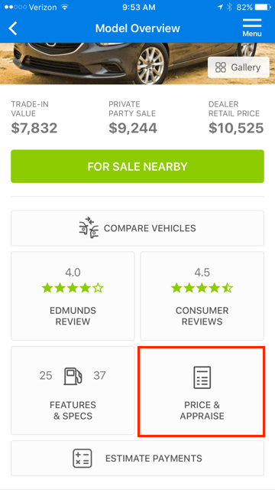Tap the Gallery grid icon

click(x=221, y=67)
